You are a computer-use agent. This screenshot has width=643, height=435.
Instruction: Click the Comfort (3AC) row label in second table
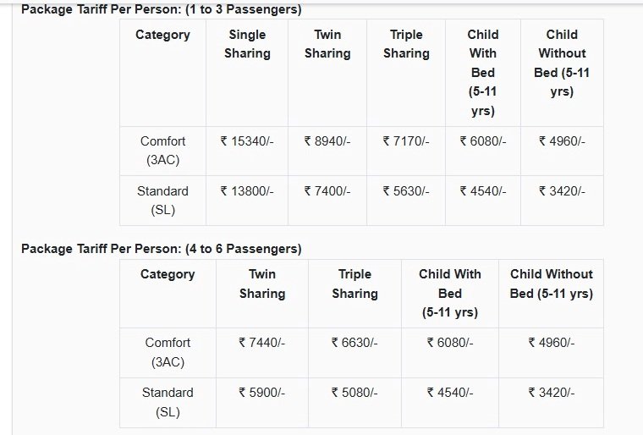[168, 352]
